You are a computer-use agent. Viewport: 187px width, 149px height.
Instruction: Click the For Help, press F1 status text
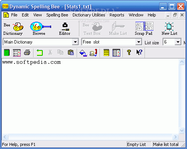pyautogui.click(x=19, y=144)
